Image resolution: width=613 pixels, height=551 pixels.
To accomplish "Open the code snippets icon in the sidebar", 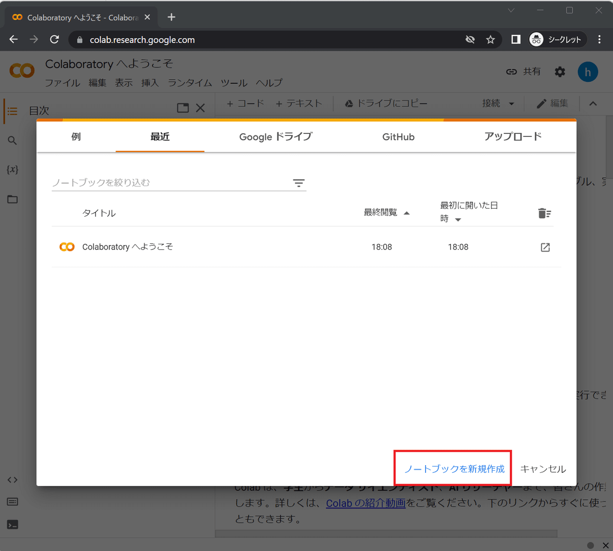I will (x=13, y=479).
